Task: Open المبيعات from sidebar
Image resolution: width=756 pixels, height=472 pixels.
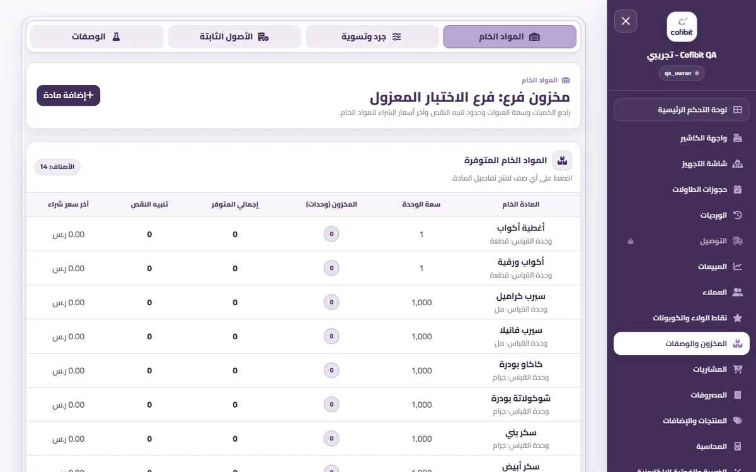Action: tap(682, 267)
